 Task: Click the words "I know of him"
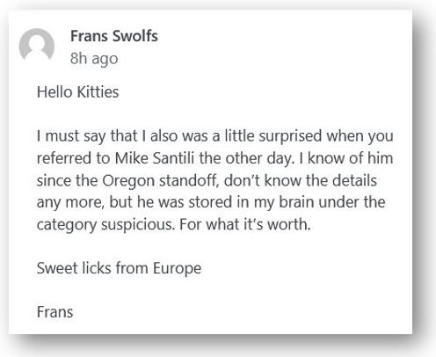point(346,158)
